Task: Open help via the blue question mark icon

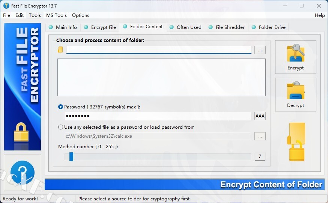Action: click(x=23, y=173)
